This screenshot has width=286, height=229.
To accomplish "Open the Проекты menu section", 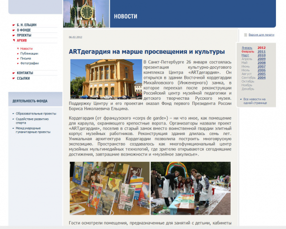I will pos(24,35).
